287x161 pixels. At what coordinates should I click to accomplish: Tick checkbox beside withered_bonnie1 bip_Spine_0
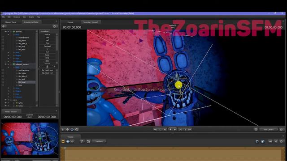(x=3, y=76)
